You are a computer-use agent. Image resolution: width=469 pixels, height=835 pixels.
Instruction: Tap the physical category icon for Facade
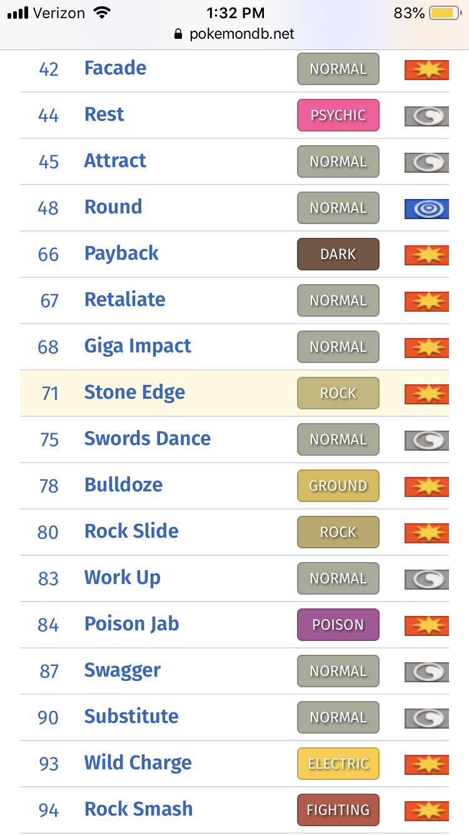(x=426, y=69)
